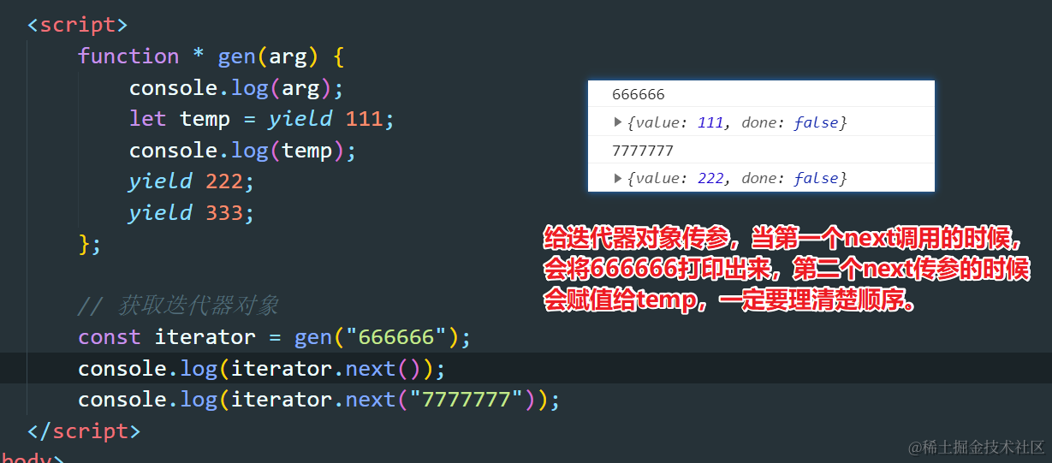The image size is (1052, 463).
Task: Click the 666666 console output line
Action: coord(761,94)
